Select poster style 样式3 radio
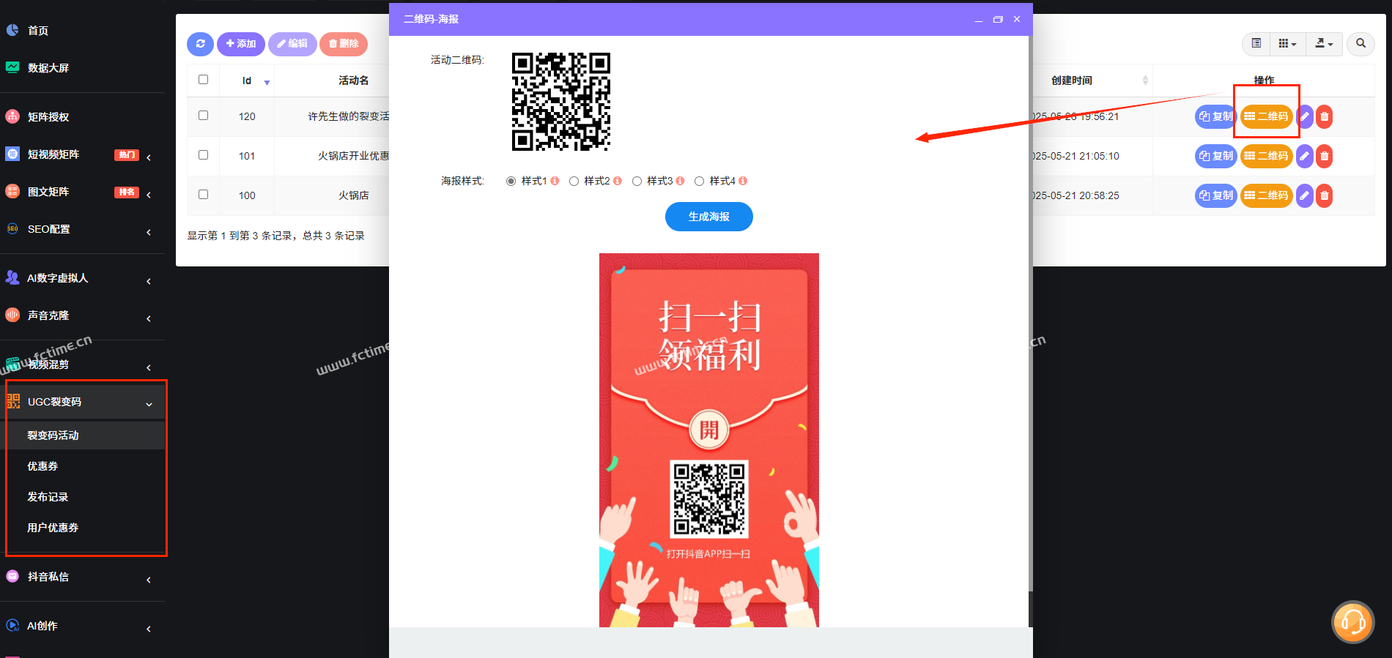Image resolution: width=1392 pixels, height=658 pixels. click(637, 181)
